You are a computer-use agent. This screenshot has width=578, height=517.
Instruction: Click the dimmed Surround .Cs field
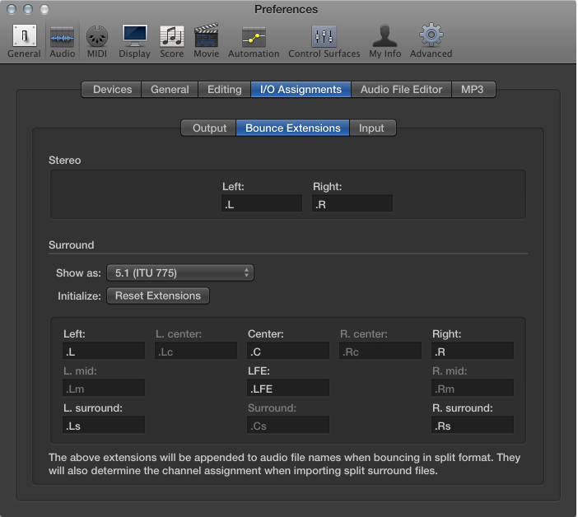click(288, 426)
